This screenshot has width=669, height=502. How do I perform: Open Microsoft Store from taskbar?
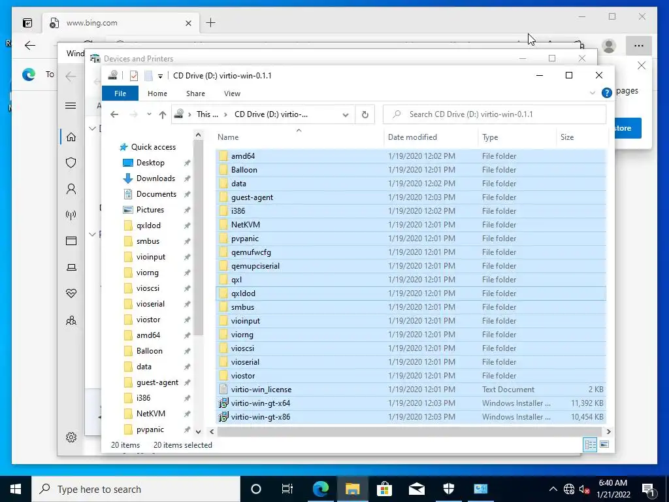[x=384, y=489]
